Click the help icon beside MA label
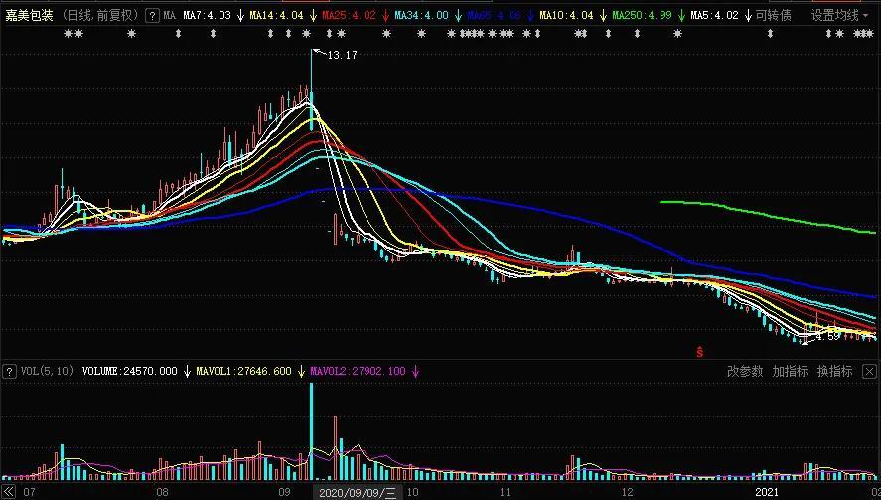Screen dimensions: 881x500 [151, 16]
